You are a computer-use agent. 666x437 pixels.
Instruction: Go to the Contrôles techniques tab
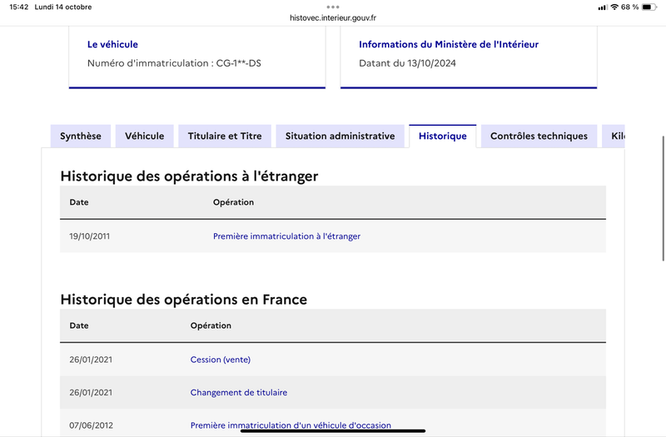539,136
